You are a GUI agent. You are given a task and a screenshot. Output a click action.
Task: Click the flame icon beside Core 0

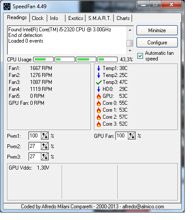(x=99, y=103)
